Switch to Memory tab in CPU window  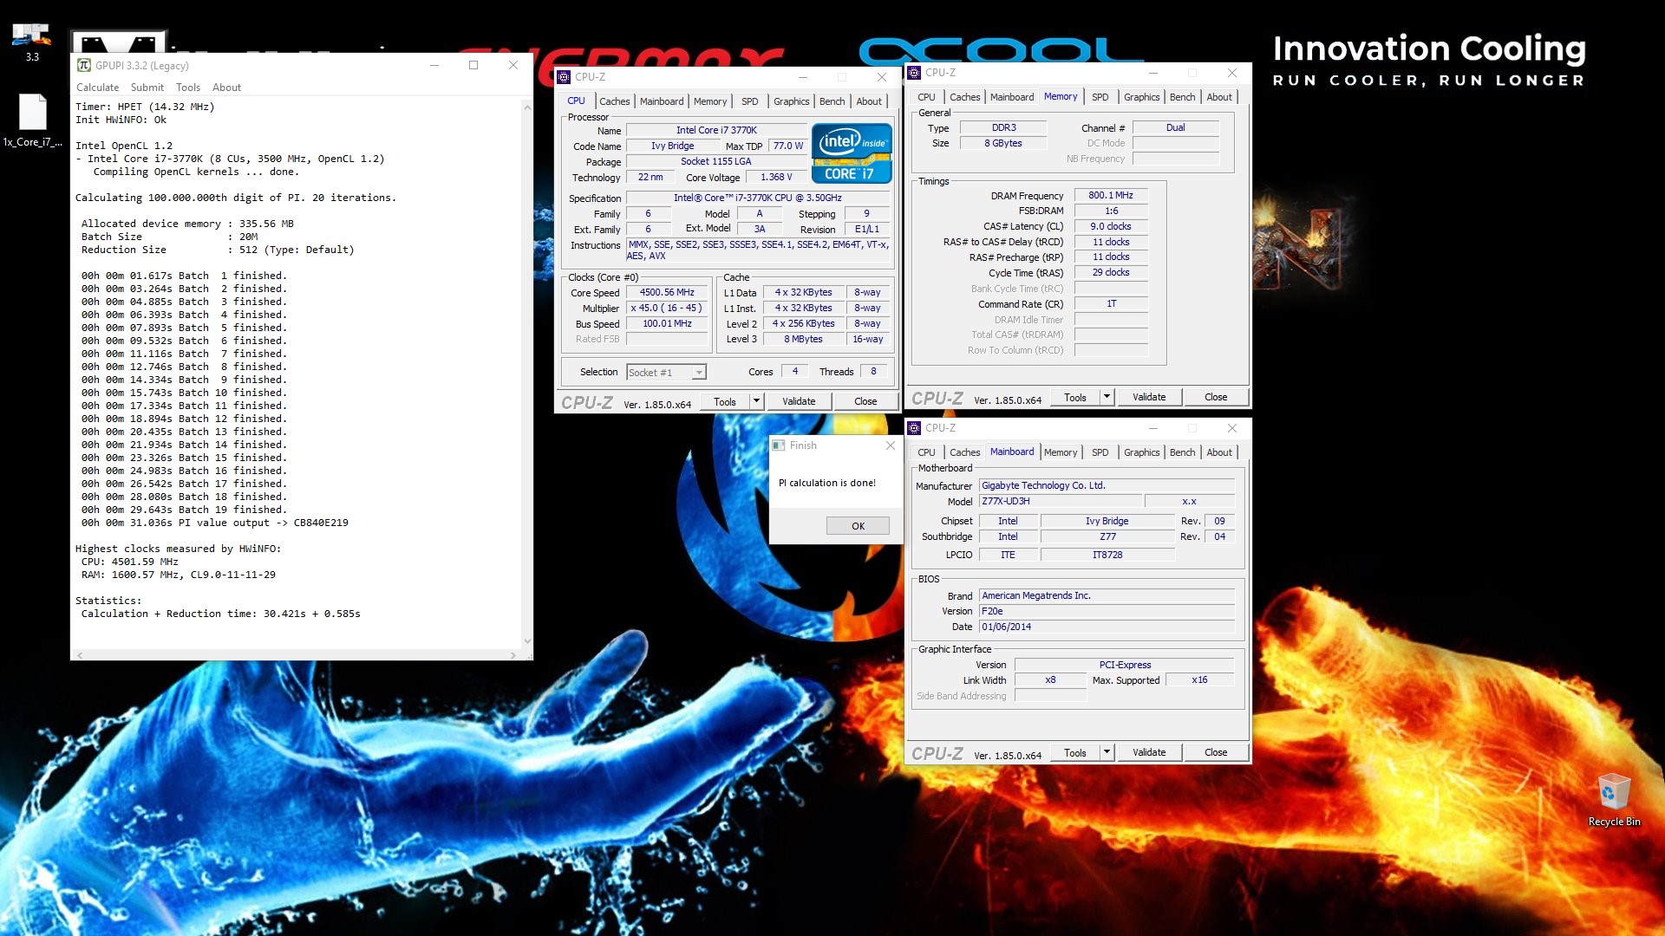point(710,101)
